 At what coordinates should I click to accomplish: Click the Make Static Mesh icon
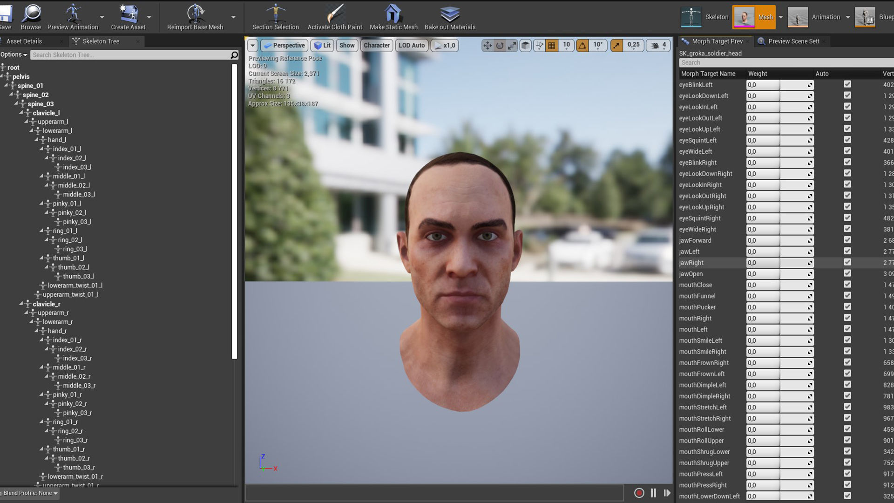(x=393, y=14)
